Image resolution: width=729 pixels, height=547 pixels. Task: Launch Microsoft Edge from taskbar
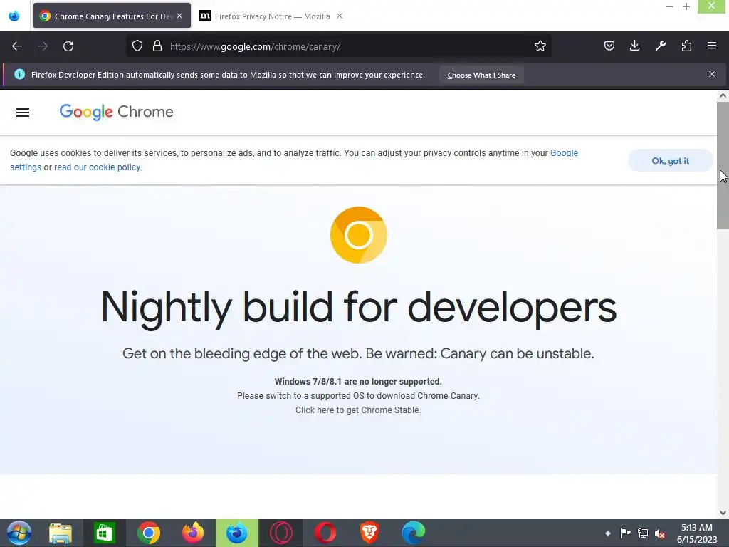click(x=414, y=533)
